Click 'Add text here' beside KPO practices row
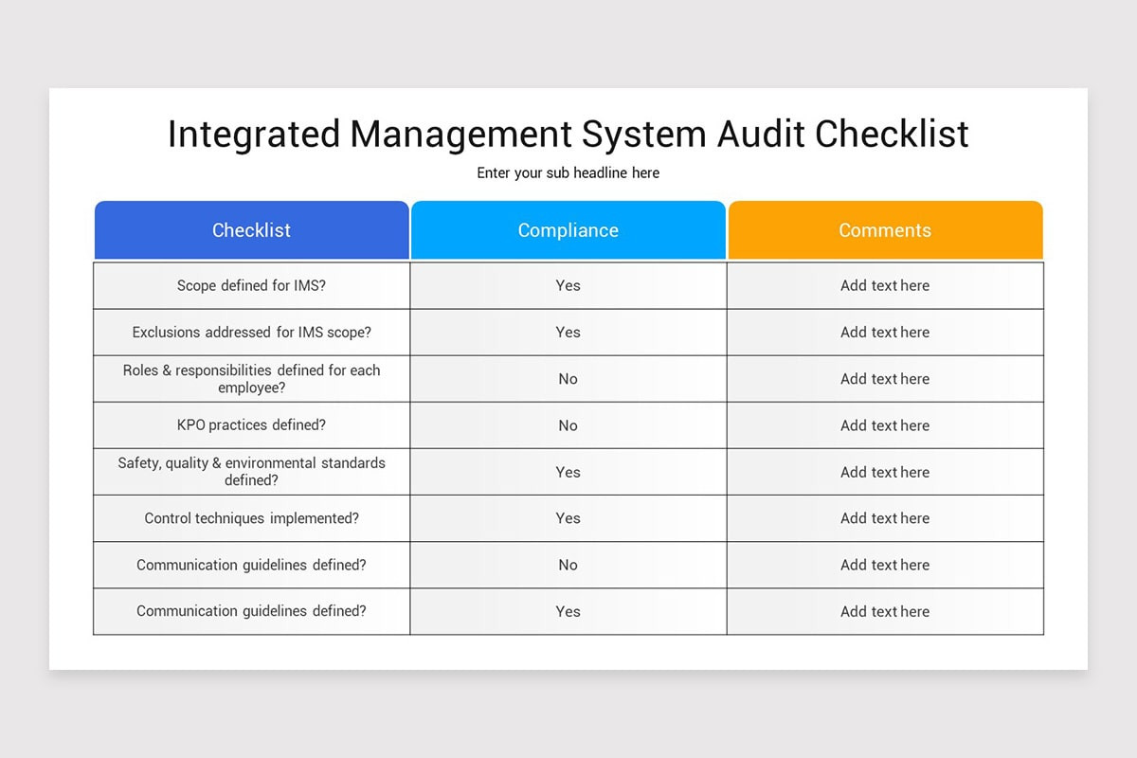This screenshot has height=758, width=1137. [x=884, y=425]
